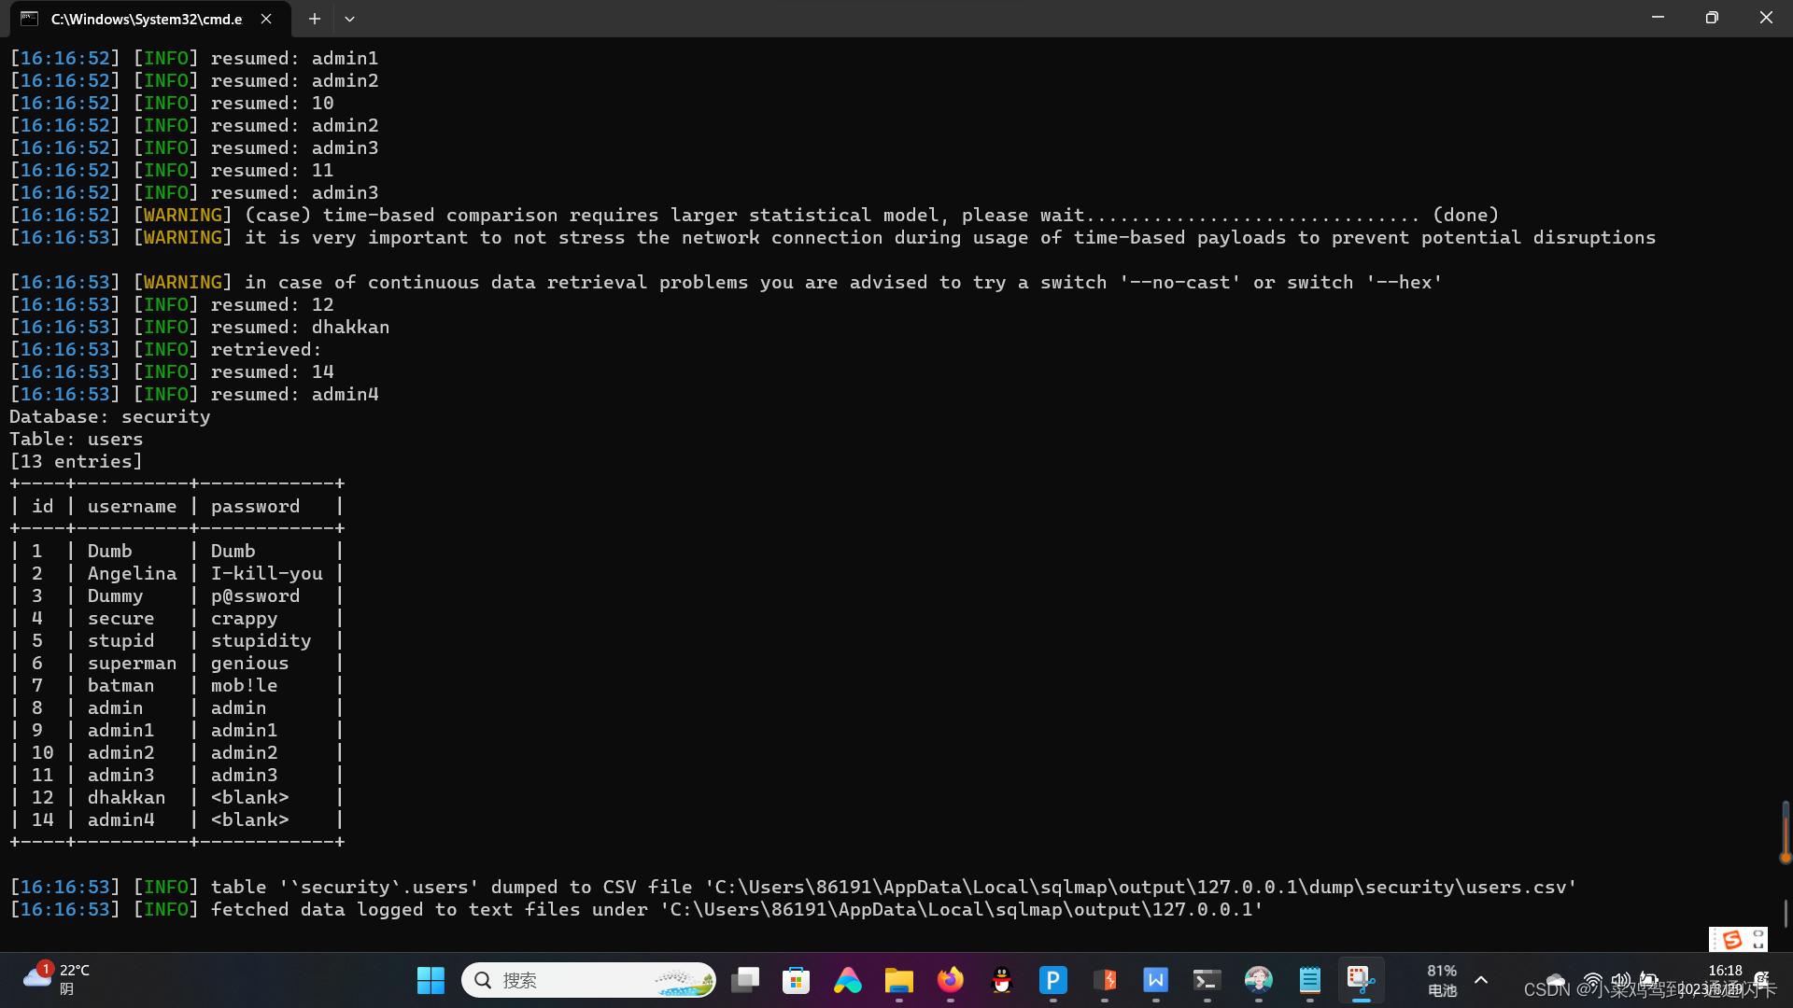Open the Microsoft Store app

click(797, 980)
